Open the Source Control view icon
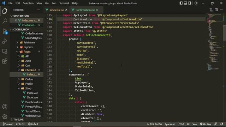 pos(5,31)
